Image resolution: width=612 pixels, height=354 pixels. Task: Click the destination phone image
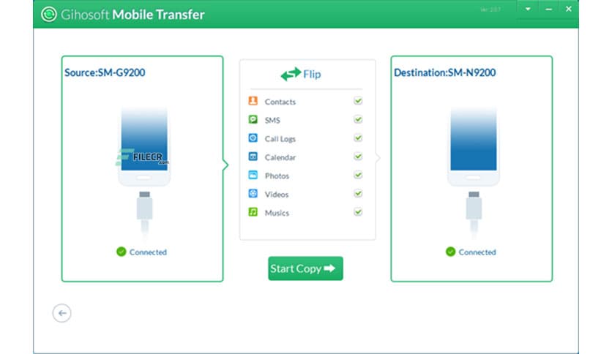click(x=474, y=146)
